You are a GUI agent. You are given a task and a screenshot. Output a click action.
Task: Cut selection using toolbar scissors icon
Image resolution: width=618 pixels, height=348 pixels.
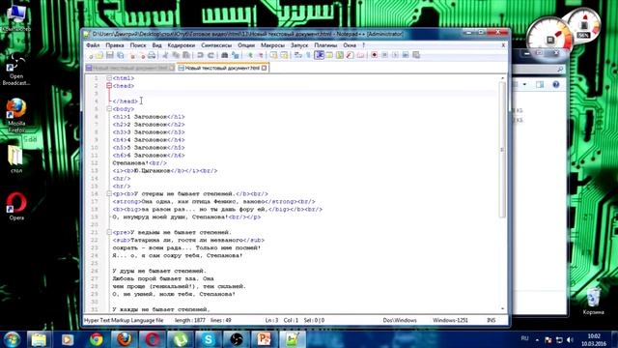165,56
